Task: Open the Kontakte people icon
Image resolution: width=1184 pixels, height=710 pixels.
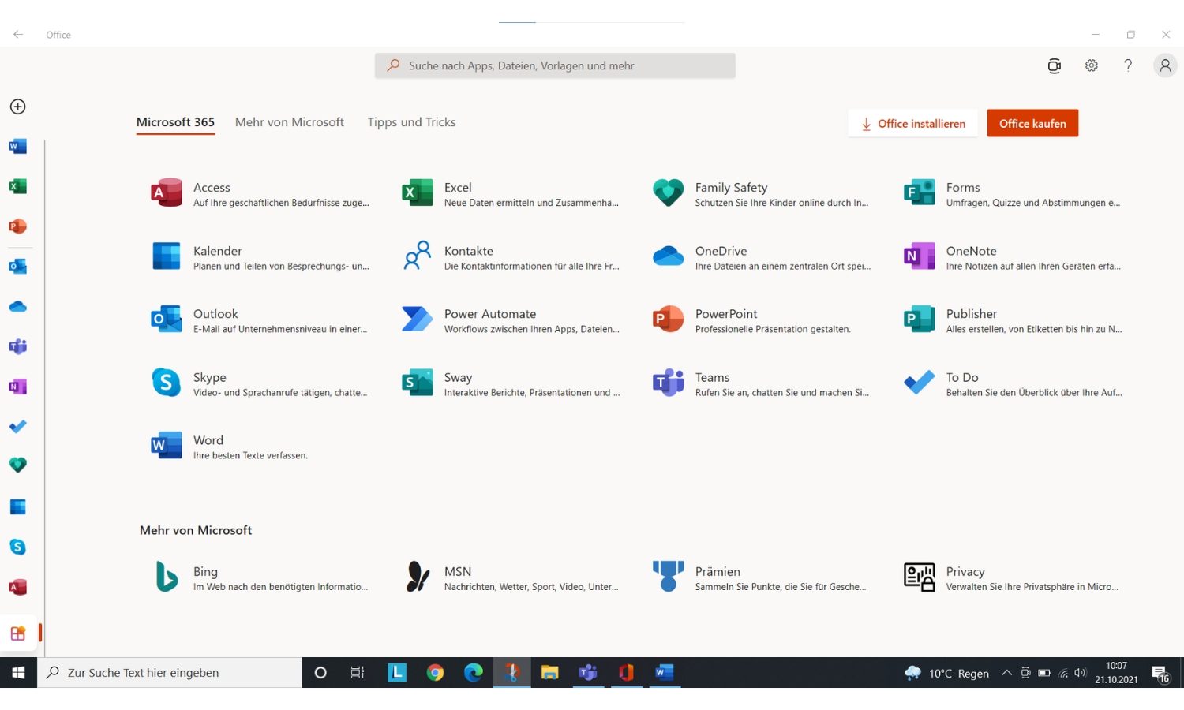Action: click(418, 256)
